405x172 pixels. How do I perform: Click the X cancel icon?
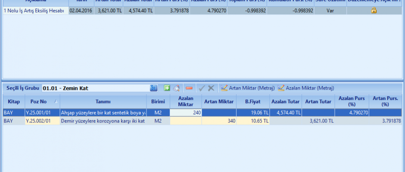(x=211, y=88)
